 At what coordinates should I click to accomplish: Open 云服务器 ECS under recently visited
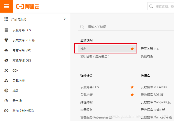[x=150, y=49]
